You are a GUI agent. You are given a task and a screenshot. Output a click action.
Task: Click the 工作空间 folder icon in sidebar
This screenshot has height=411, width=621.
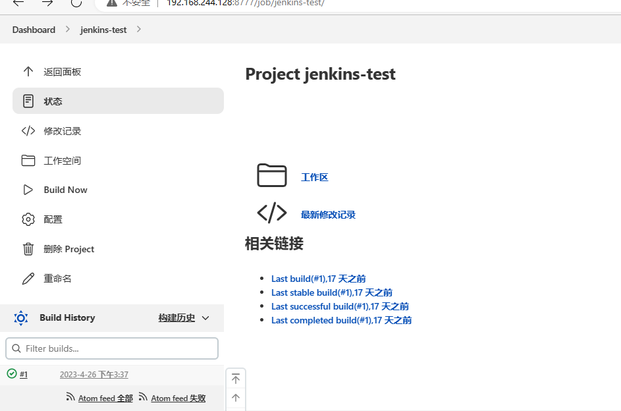(x=28, y=160)
